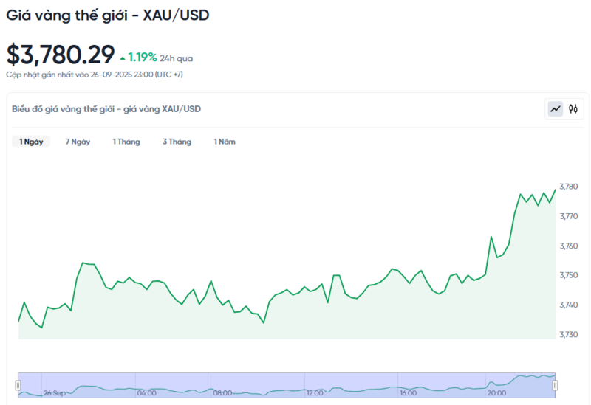Click the 'Biểu đồ giá vàng thế giới' chart title
591x405 pixels.
[106, 109]
